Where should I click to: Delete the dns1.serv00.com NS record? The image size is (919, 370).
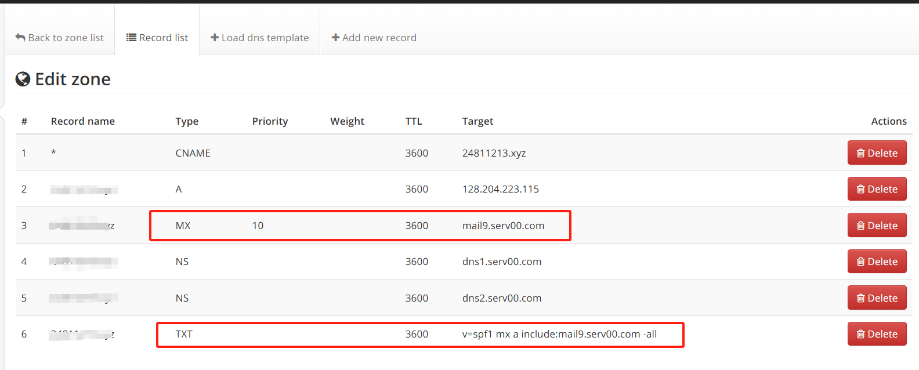click(x=877, y=262)
